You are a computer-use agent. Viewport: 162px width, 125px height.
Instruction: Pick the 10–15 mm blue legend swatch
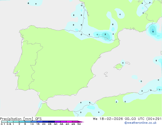(34, 122)
